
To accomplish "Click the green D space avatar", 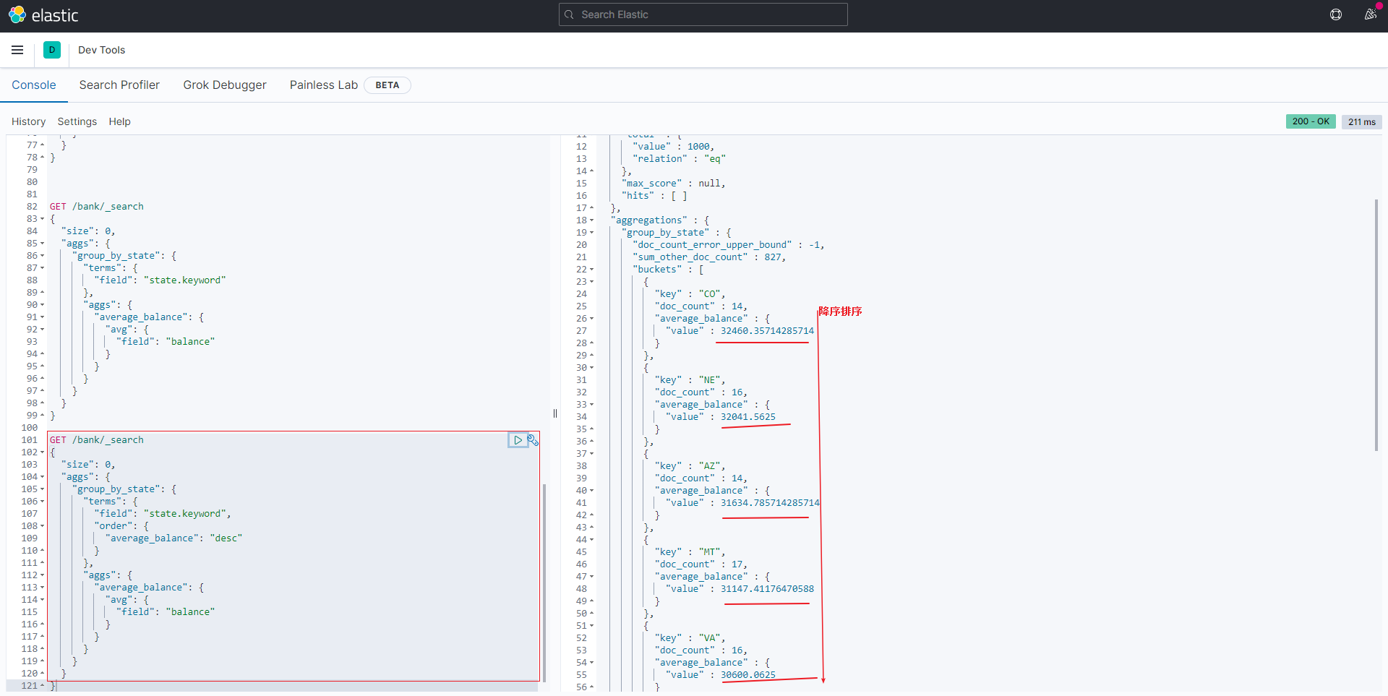I will (52, 50).
